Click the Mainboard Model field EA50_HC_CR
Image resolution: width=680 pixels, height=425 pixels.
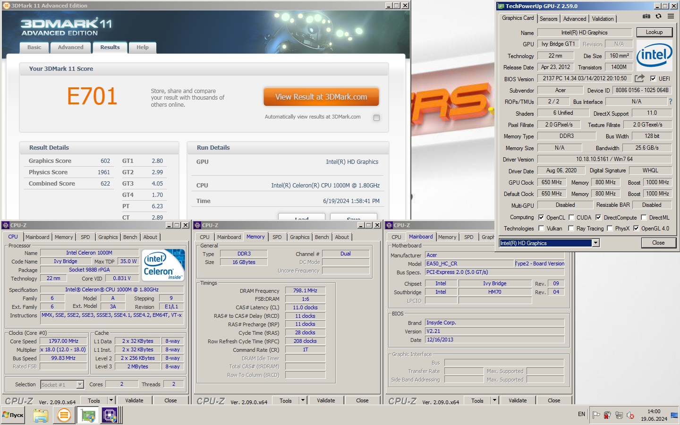469,263
